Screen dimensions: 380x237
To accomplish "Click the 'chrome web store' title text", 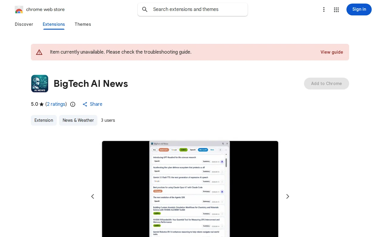I will (45, 9).
